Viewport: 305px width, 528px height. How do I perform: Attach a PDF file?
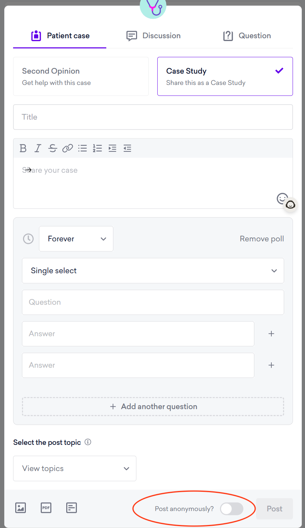click(x=46, y=508)
